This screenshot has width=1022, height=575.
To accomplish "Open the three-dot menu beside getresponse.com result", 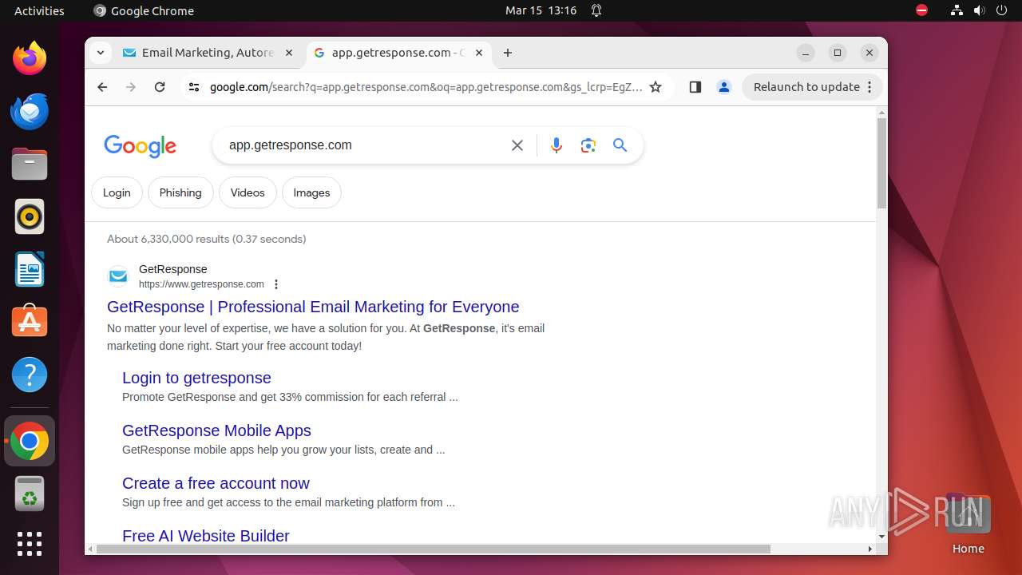I will (x=276, y=284).
